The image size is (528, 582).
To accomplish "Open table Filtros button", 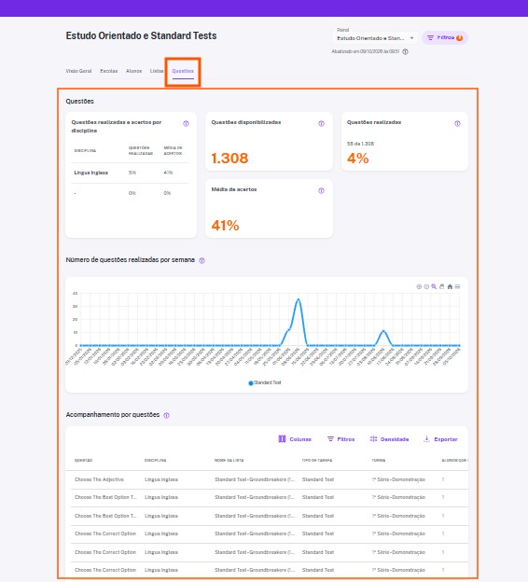I will (340, 439).
